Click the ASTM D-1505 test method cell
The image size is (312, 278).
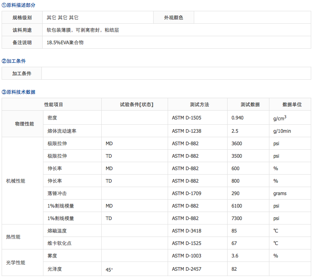tap(187, 118)
